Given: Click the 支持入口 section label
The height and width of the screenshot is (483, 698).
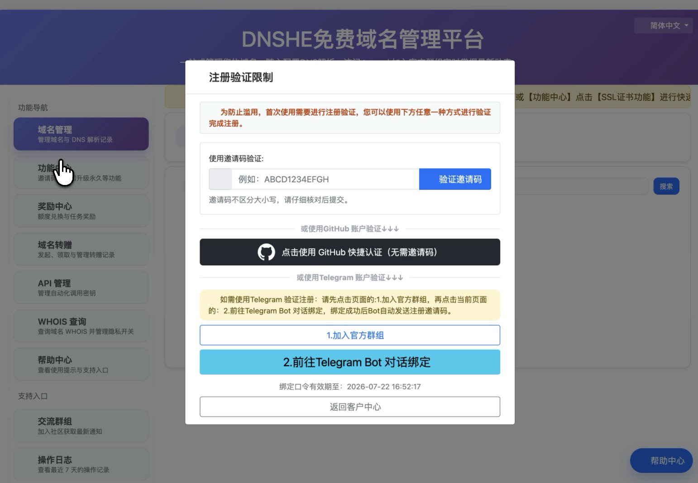Looking at the screenshot, I should [33, 396].
